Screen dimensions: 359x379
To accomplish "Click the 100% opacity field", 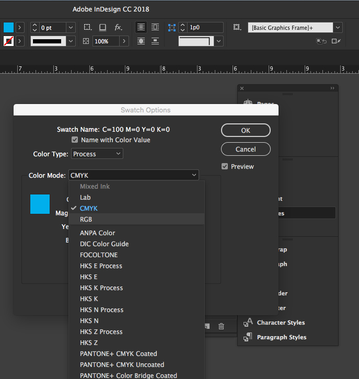I will [x=106, y=41].
